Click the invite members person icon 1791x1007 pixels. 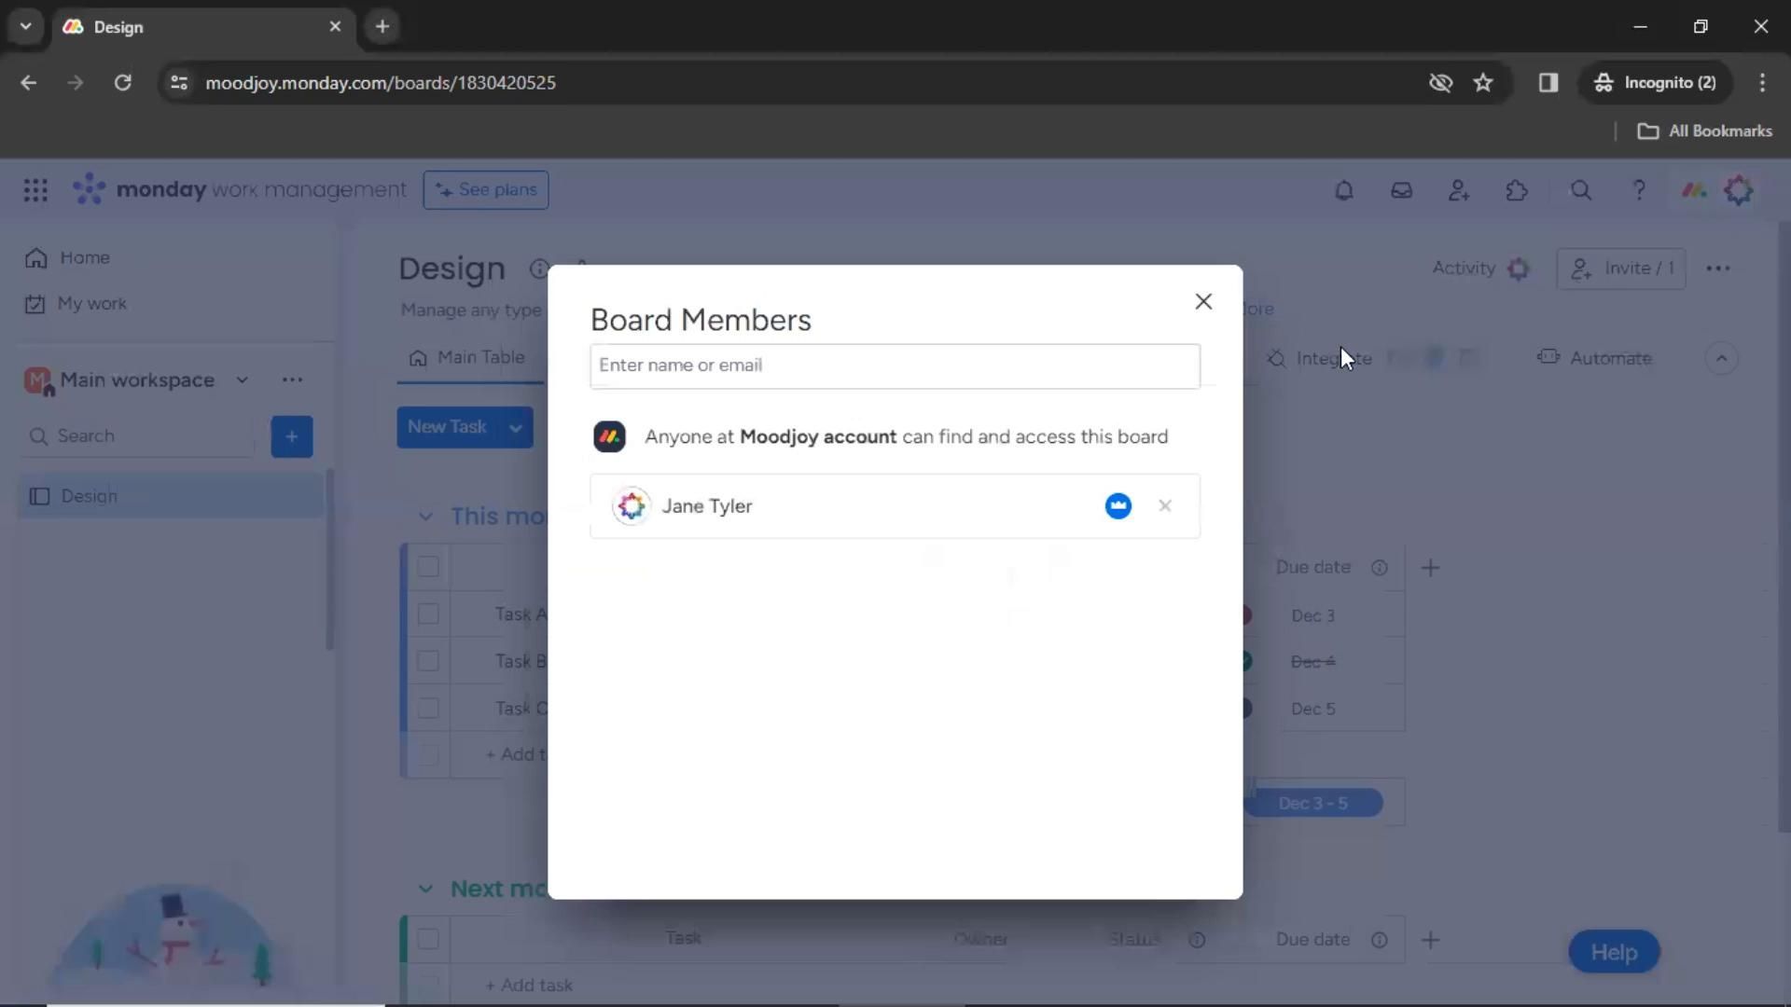pos(1459,190)
